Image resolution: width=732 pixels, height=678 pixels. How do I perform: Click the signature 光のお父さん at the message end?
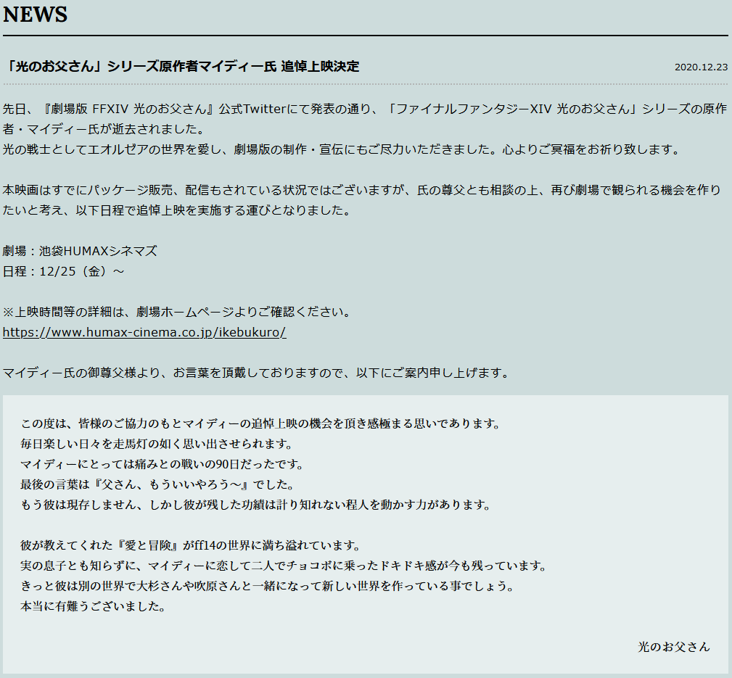coord(674,647)
